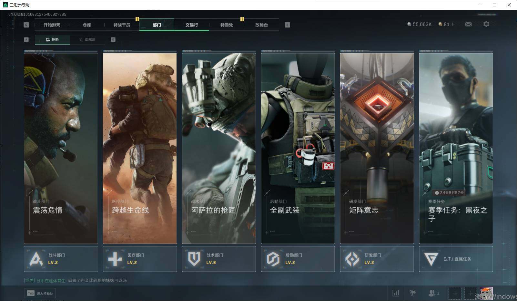This screenshot has height=301, width=517.
Task: Select the 军需处 sub-tab
Action: point(87,39)
